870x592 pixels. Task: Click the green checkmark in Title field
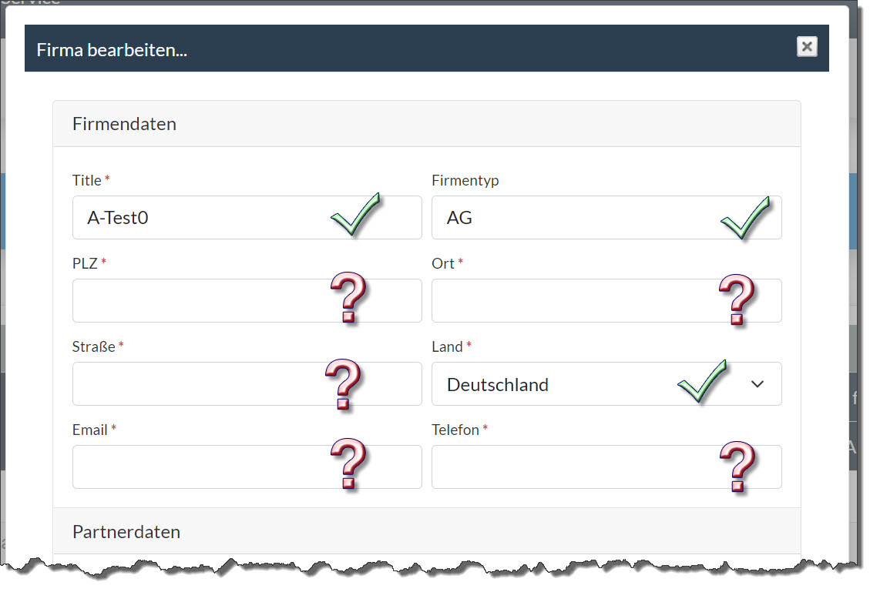point(354,215)
